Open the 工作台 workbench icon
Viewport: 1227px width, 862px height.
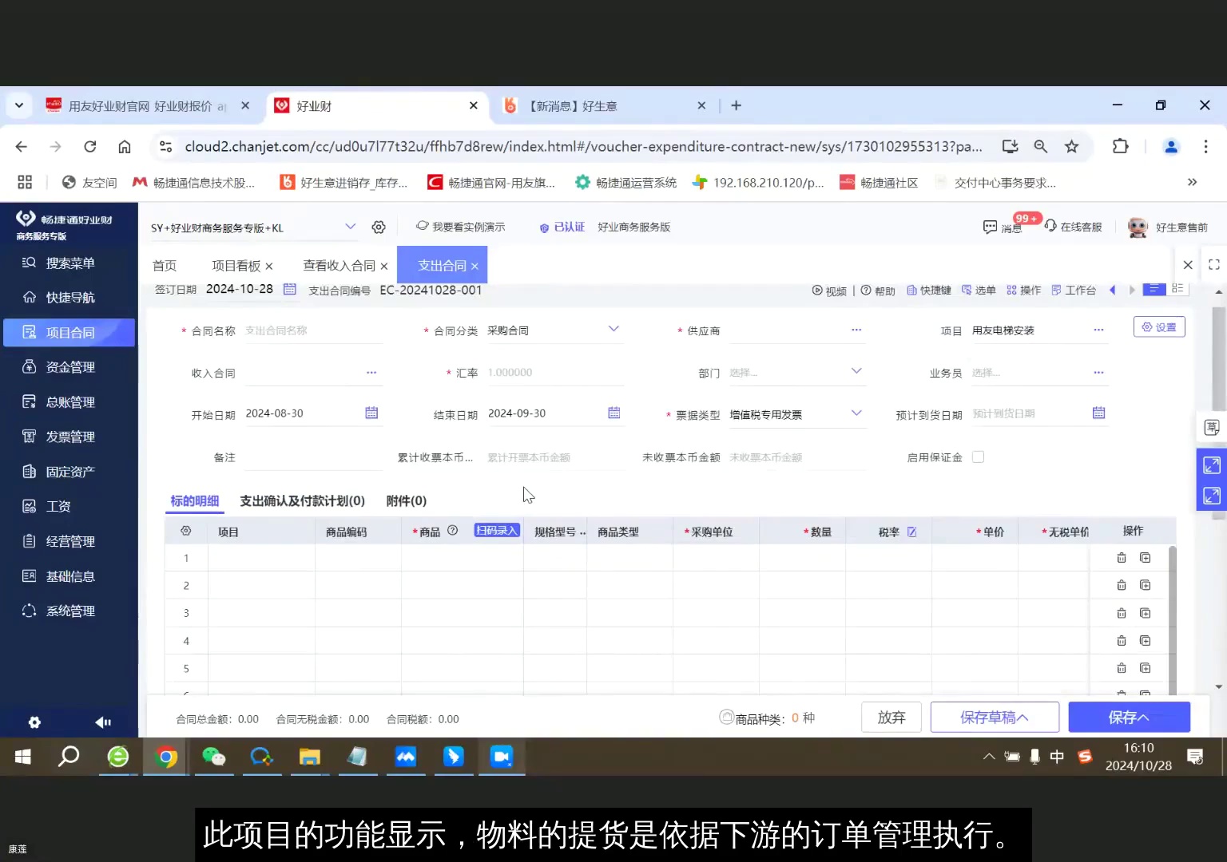pos(1075,291)
